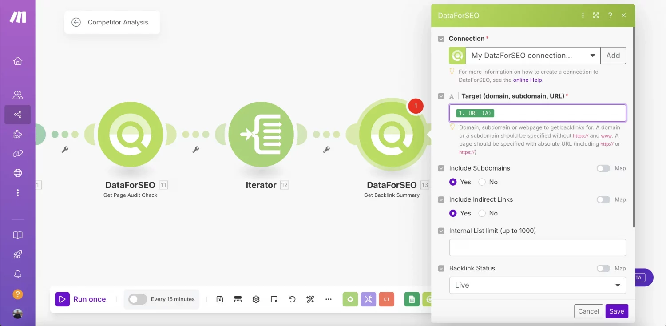Open the notes sticky-note icon
Screen dimensions: 666x326
pyautogui.click(x=274, y=299)
